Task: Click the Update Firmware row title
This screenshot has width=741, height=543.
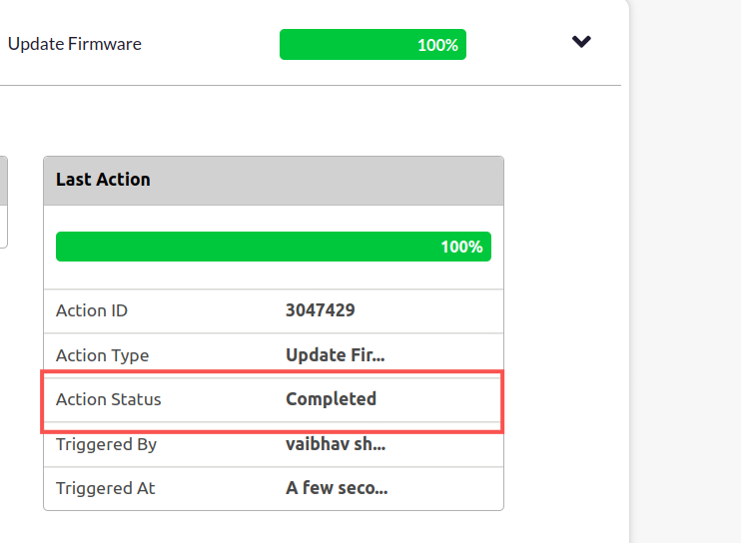Action: tap(75, 44)
